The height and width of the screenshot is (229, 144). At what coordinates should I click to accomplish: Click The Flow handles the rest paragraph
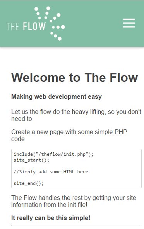coord(74,201)
